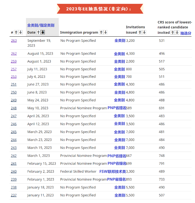Open draw number 247 link
This screenshot has width=195, height=203.
coord(14,116)
